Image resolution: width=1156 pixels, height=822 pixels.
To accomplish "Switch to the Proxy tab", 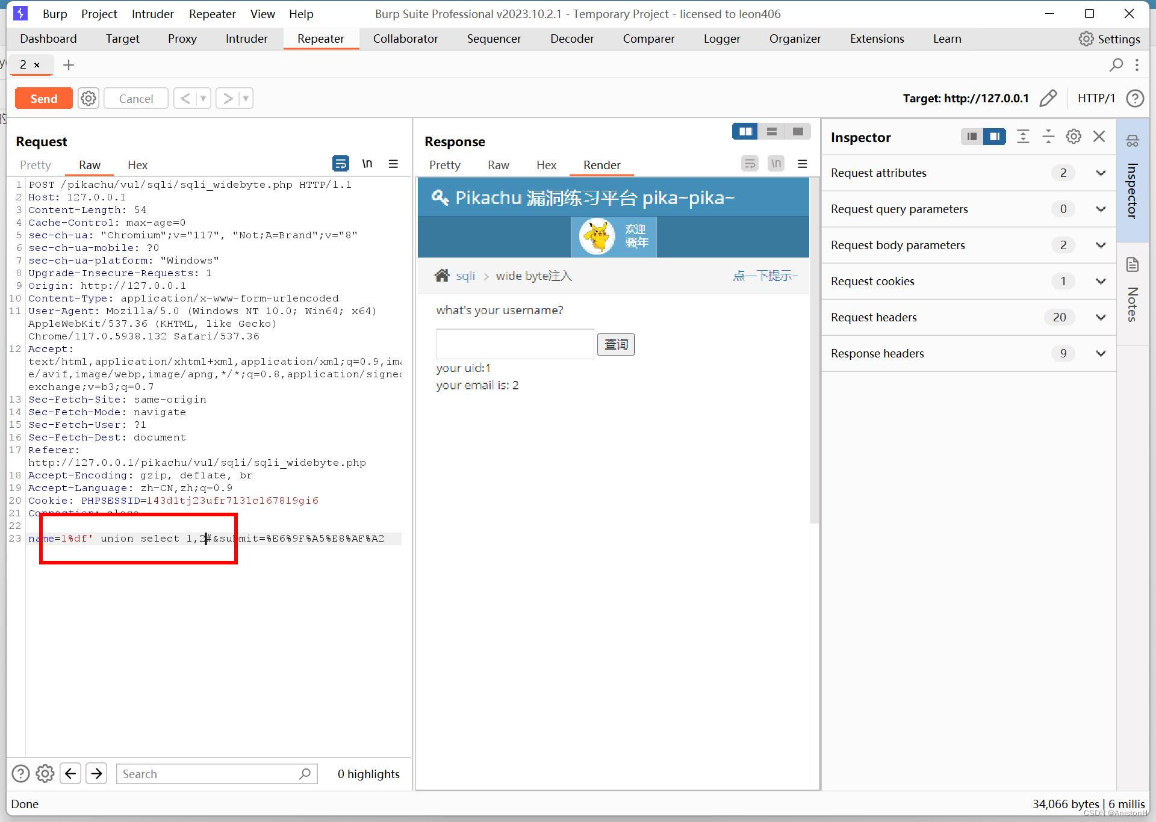I will [182, 39].
